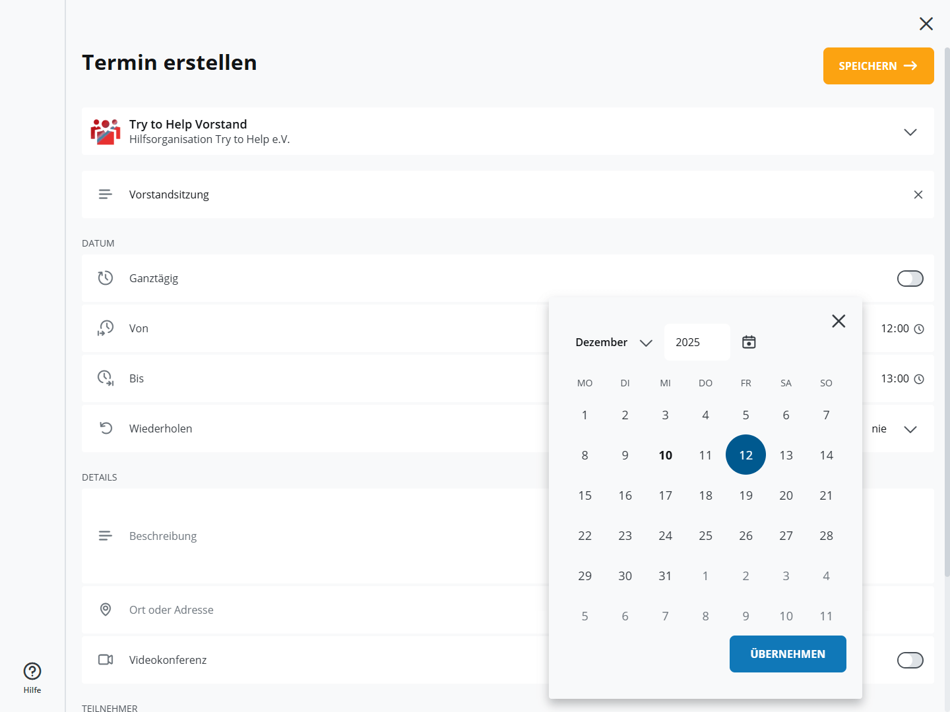The height and width of the screenshot is (712, 950).
Task: Clear the Vorstandsitzung title with the X icon
Action: point(918,194)
